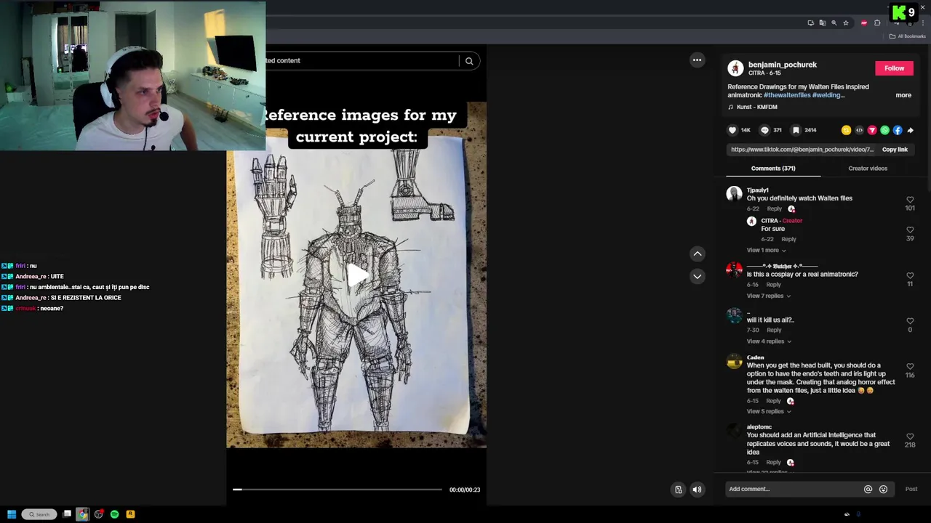Click the embed code icon
Image resolution: width=931 pixels, height=523 pixels.
coord(859,130)
